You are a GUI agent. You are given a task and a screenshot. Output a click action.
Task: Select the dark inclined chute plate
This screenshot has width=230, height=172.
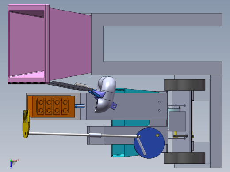tap(71, 86)
